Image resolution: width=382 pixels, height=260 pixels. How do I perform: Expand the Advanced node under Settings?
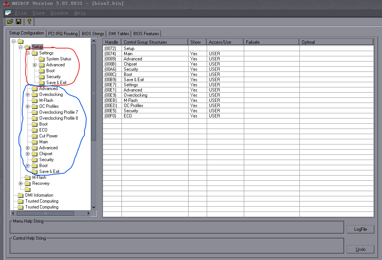coord(34,65)
